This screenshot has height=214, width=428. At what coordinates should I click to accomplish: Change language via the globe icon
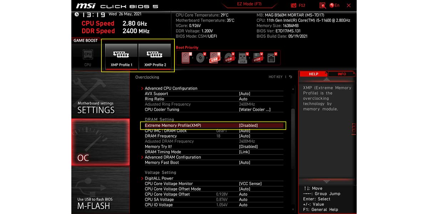pos(334,5)
